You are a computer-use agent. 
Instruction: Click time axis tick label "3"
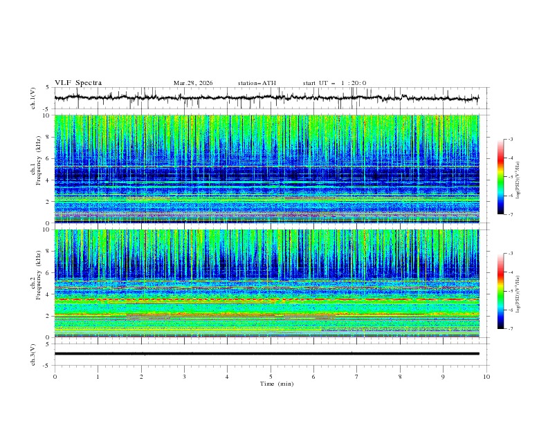184,377
